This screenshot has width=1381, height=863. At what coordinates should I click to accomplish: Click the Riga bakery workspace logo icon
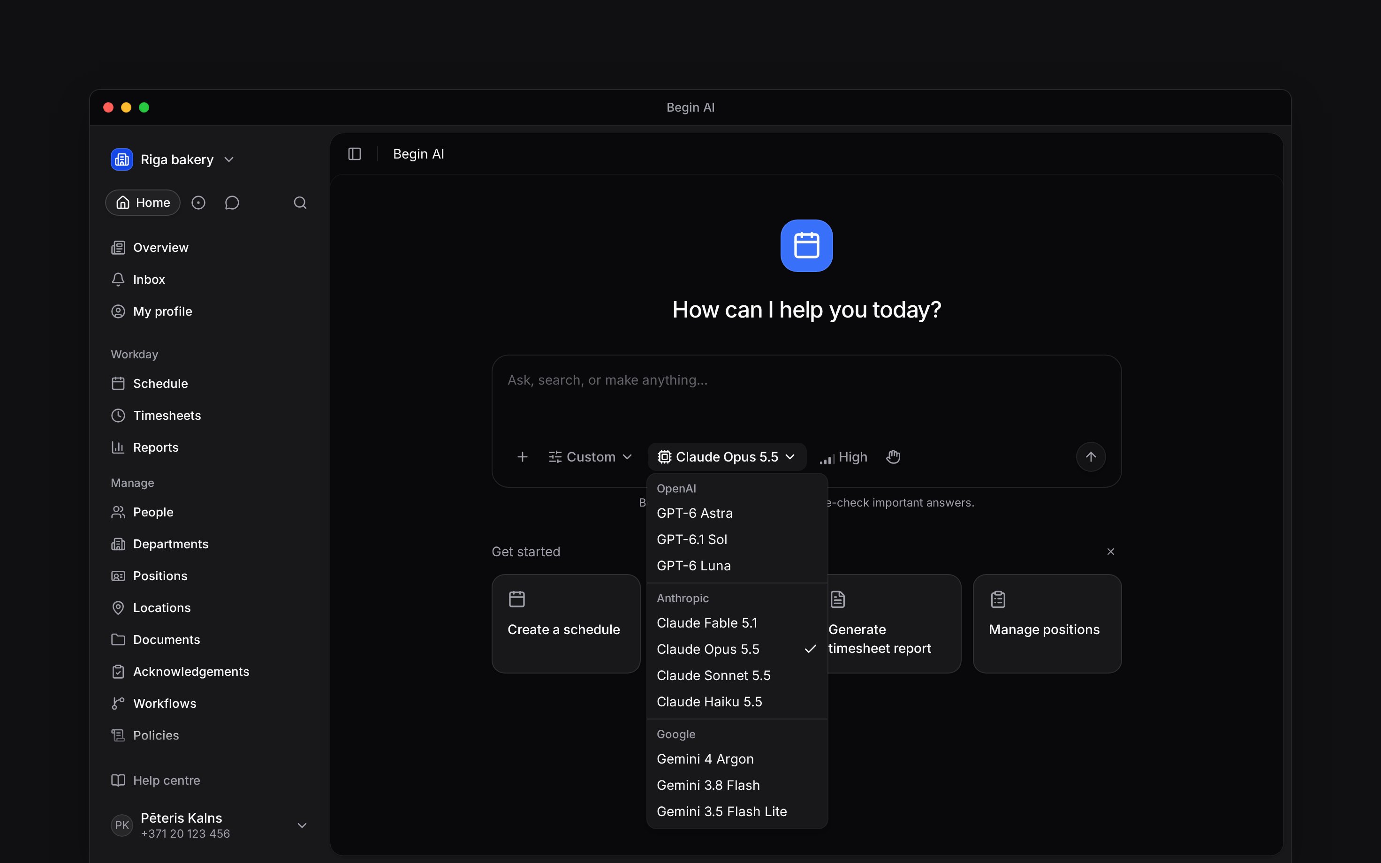121,159
